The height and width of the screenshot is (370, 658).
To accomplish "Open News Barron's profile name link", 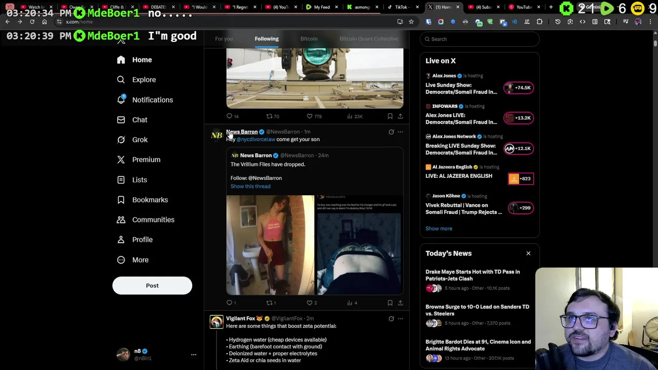I will [242, 132].
